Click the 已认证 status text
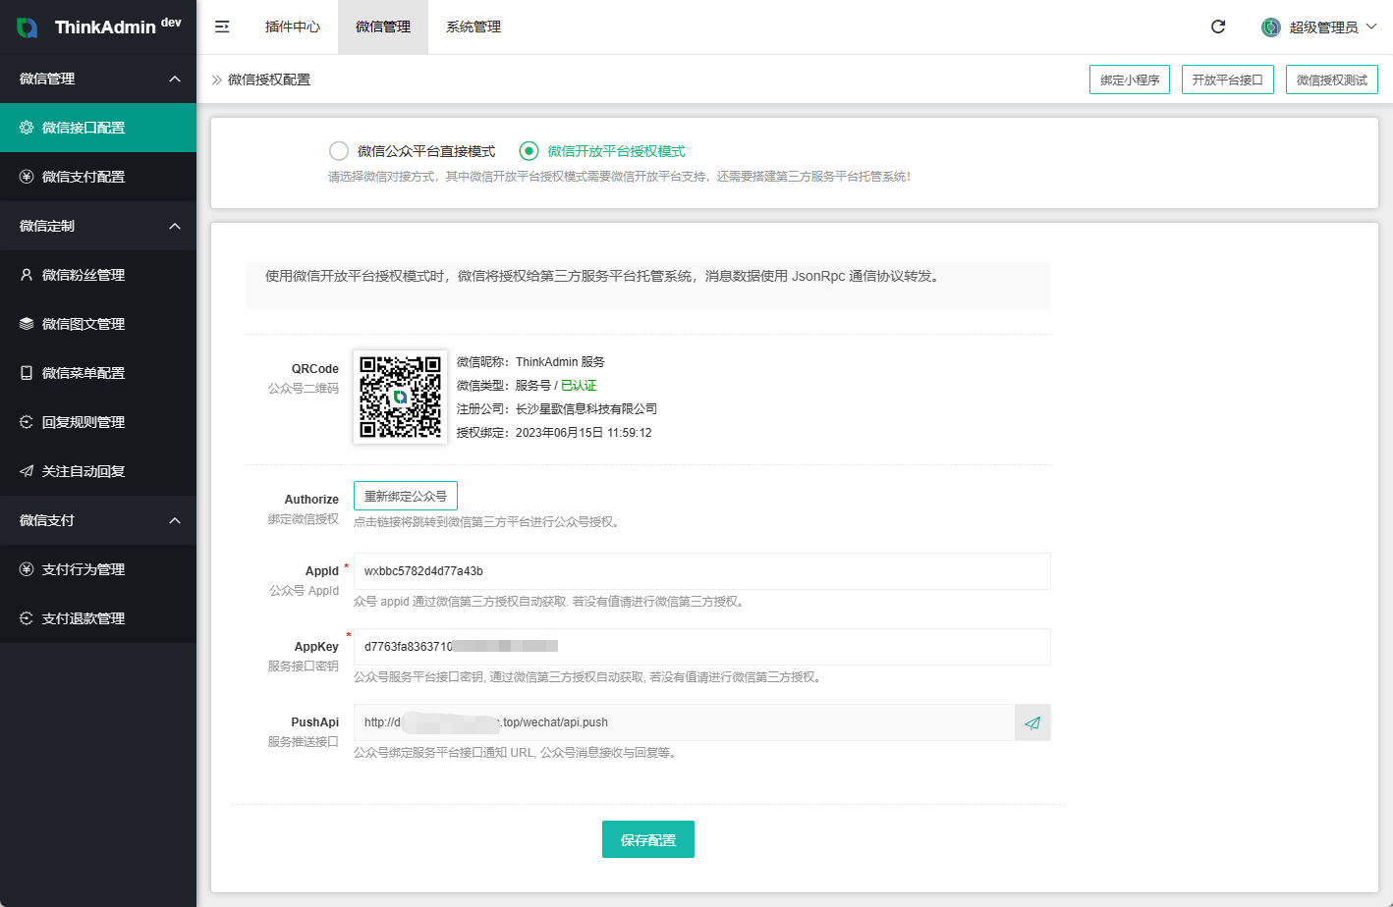This screenshot has width=1393, height=907. [579, 386]
